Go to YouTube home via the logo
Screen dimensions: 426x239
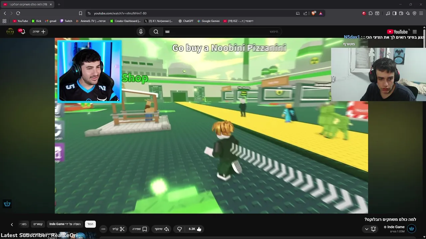[x=397, y=32]
